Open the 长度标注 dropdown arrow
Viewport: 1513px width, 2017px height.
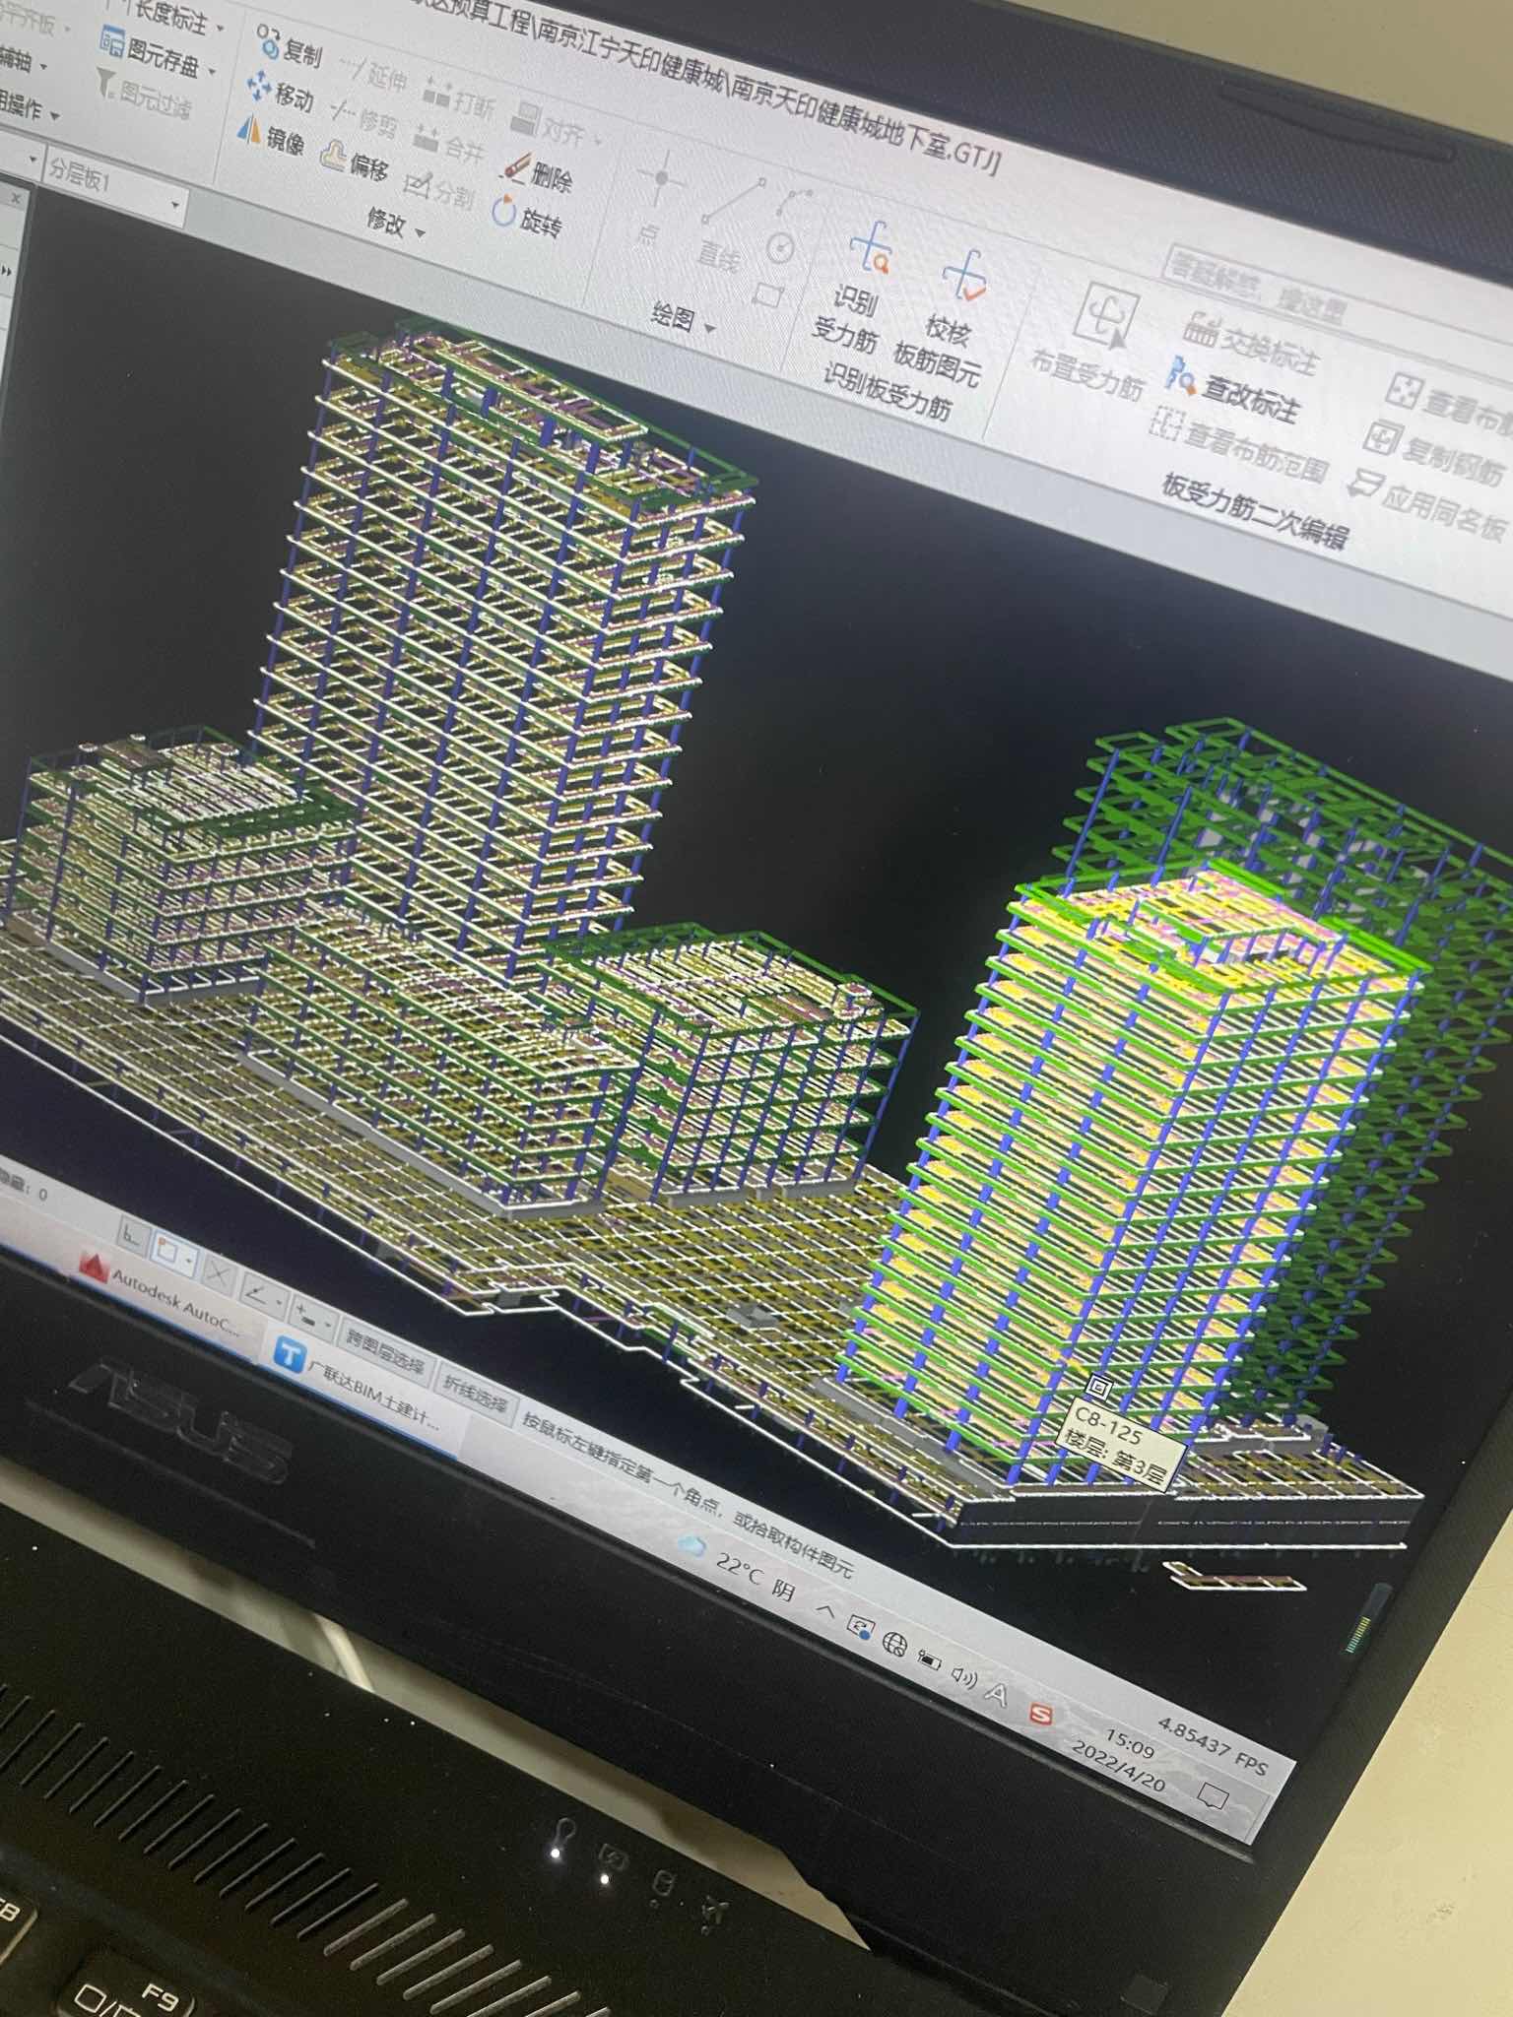coord(219,27)
